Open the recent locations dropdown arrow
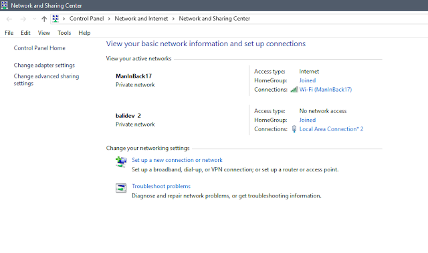This screenshot has width=428, height=253. 34,19
